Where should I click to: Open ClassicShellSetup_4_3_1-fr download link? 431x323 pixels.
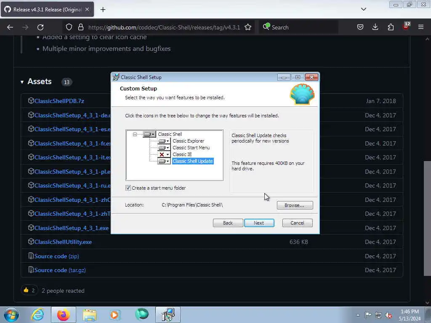[x=72, y=143]
